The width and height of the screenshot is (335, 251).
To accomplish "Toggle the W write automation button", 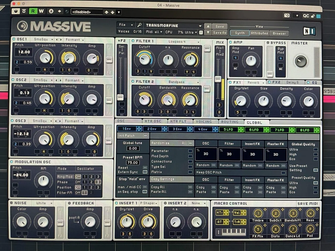I will [41, 11].
